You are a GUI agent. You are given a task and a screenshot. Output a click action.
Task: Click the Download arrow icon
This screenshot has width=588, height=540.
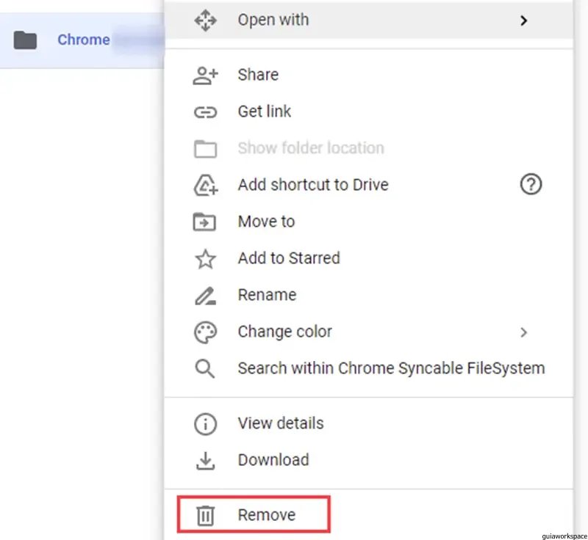click(x=205, y=461)
